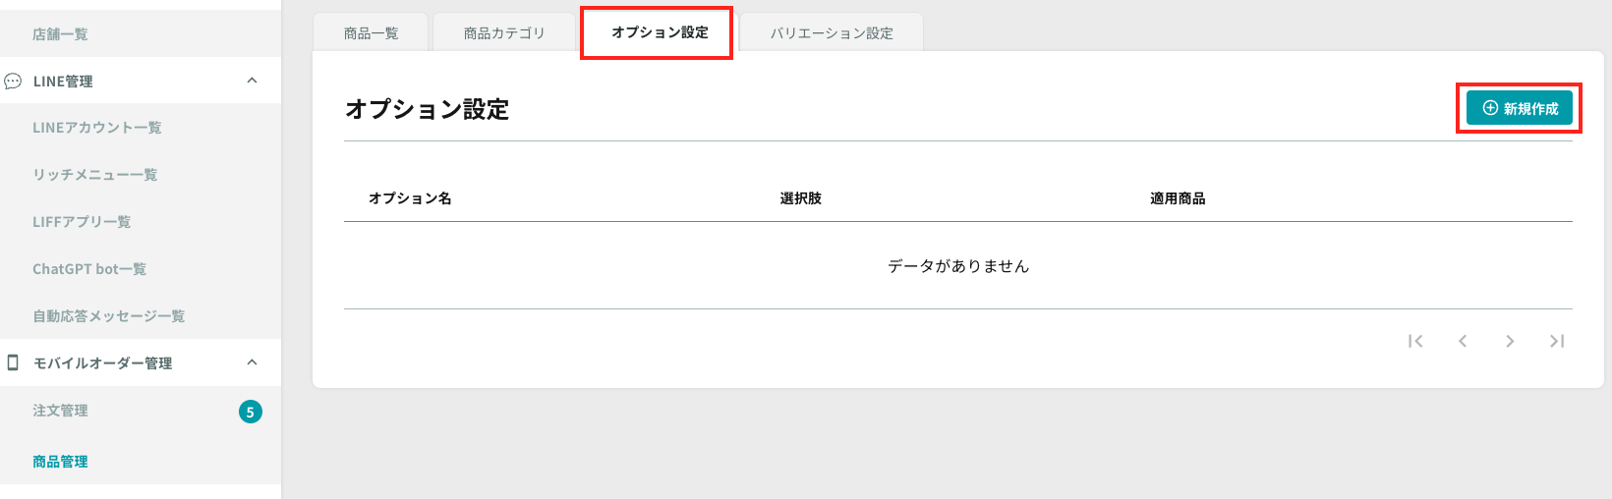This screenshot has width=1612, height=499.
Task: Select the オプション設定 tab
Action: [660, 32]
